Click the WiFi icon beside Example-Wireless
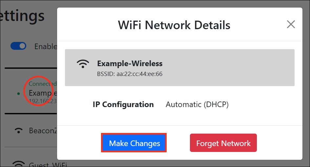Image resolution: width=310 pixels, height=167 pixels. tap(83, 64)
